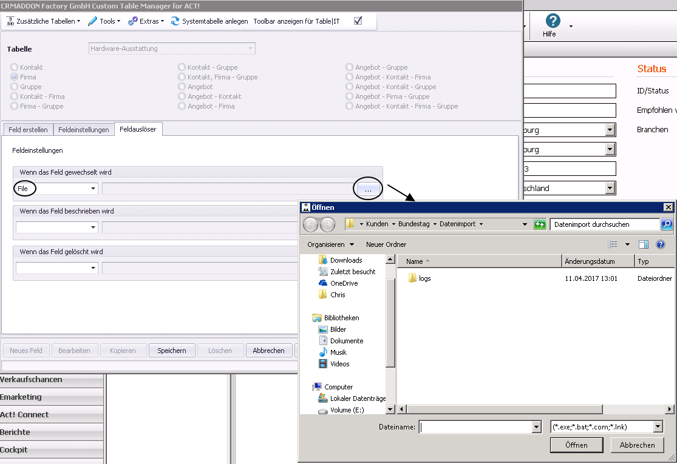This screenshot has width=677, height=464.
Task: Select the Feldauslöser tab
Action: [x=138, y=129]
